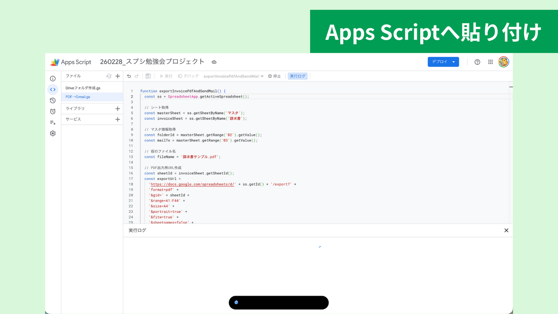The image size is (558, 314).
Task: Add a library with plus icon
Action: pos(118,109)
